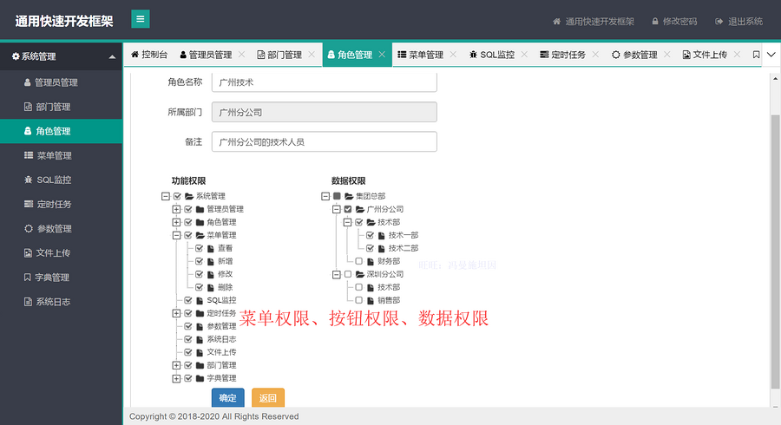Uncheck the 技术一部 checkbox
Screen dimensions: 781x425
pyautogui.click(x=370, y=235)
